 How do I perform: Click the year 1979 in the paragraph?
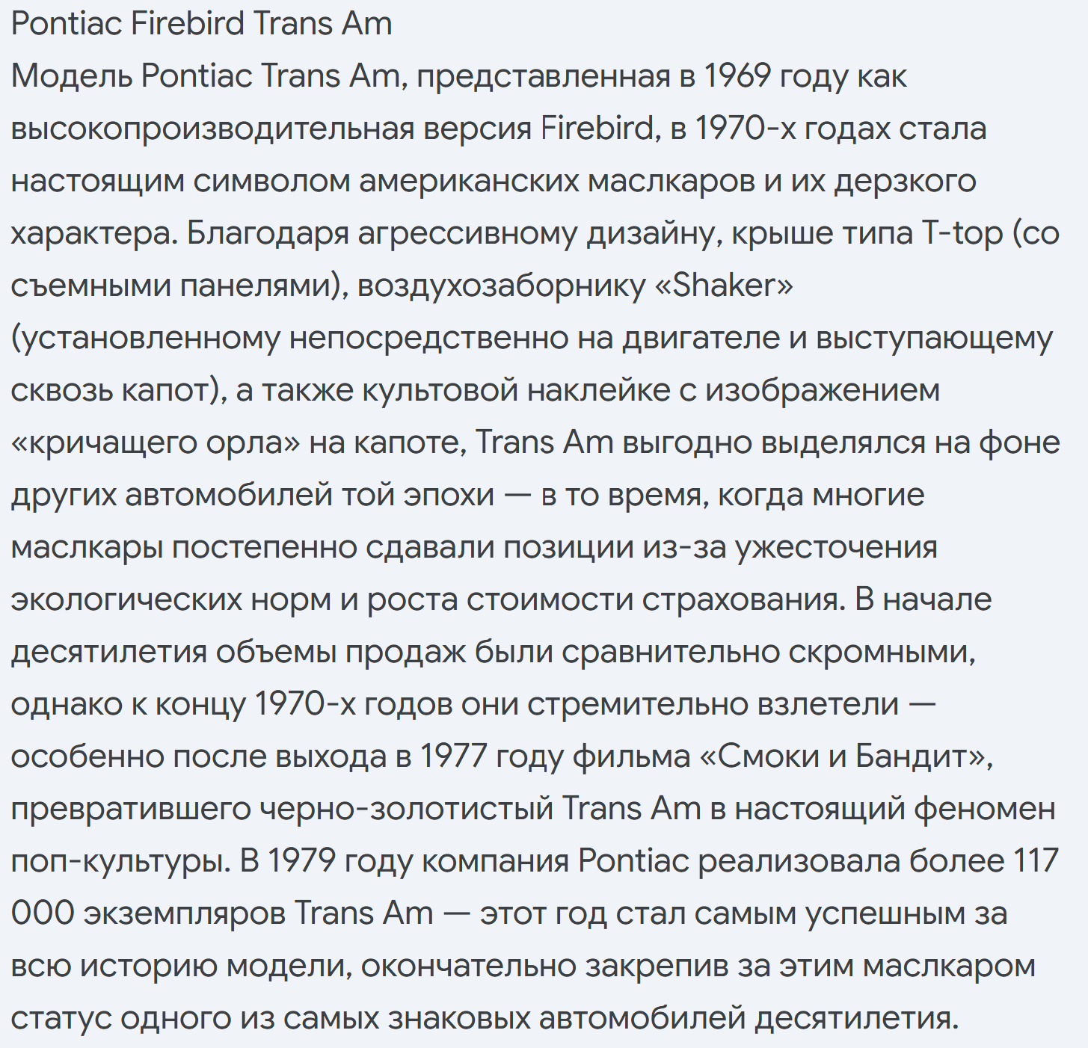pyautogui.click(x=302, y=861)
